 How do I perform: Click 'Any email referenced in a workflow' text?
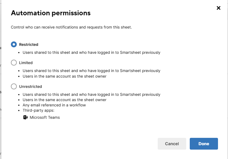(54, 105)
